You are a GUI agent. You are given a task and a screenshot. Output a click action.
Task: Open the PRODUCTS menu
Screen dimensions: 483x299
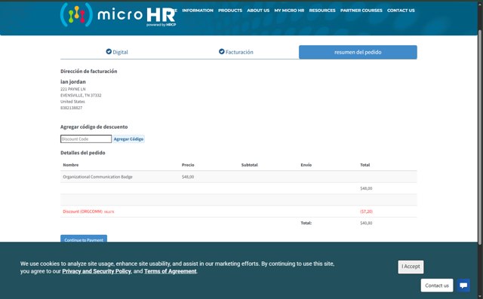pyautogui.click(x=230, y=11)
